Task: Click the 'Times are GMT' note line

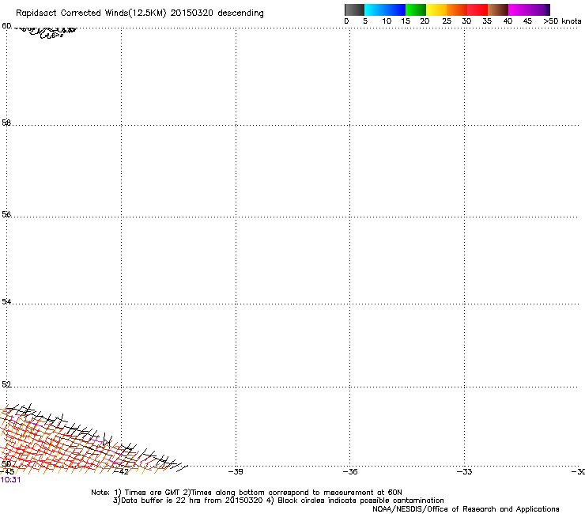Action: (247, 493)
